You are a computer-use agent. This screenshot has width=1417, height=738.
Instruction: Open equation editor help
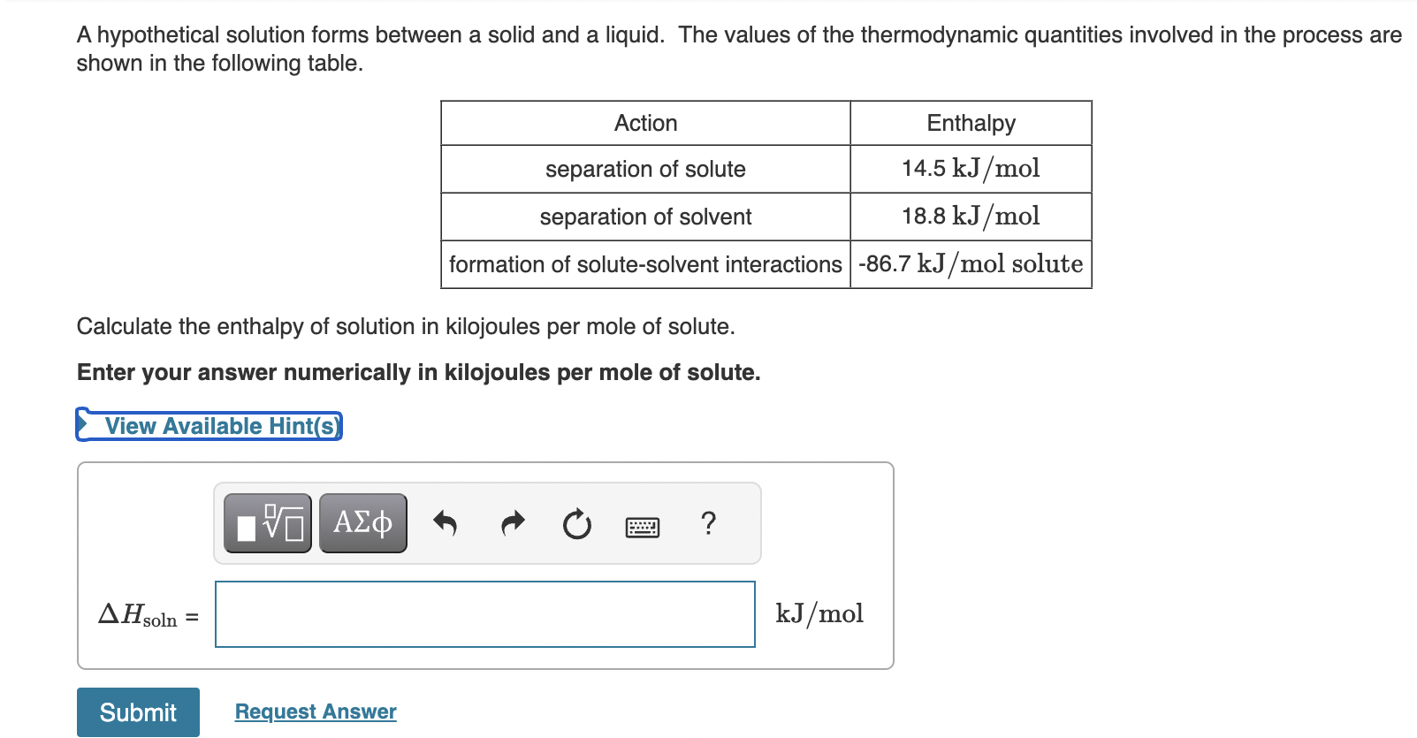(x=707, y=524)
